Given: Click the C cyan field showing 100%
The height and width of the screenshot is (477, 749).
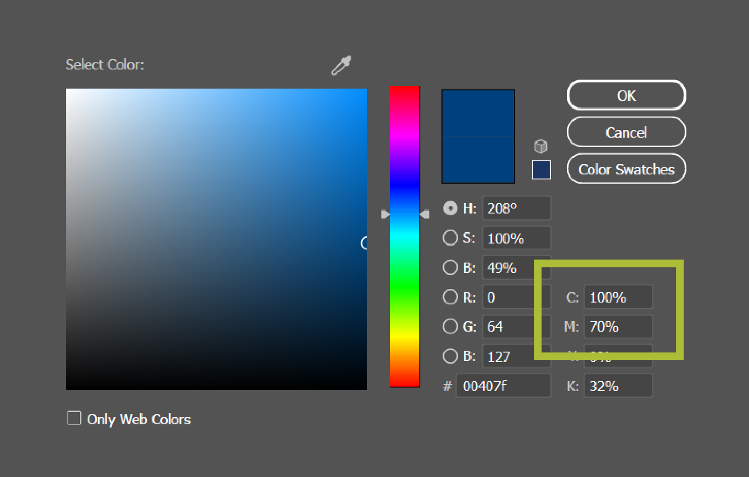Looking at the screenshot, I should (x=618, y=297).
